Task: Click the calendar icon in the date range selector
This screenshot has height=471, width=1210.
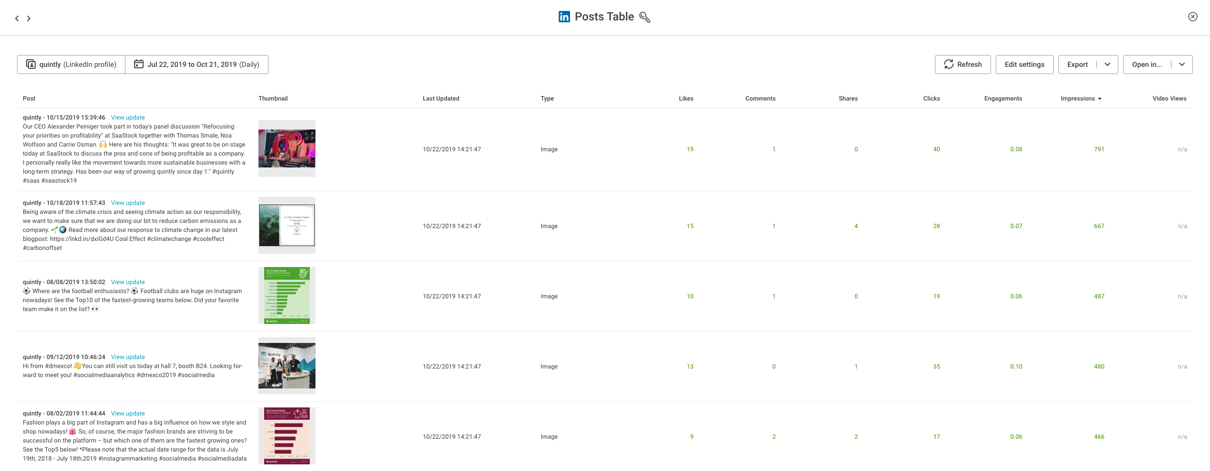Action: (x=138, y=64)
